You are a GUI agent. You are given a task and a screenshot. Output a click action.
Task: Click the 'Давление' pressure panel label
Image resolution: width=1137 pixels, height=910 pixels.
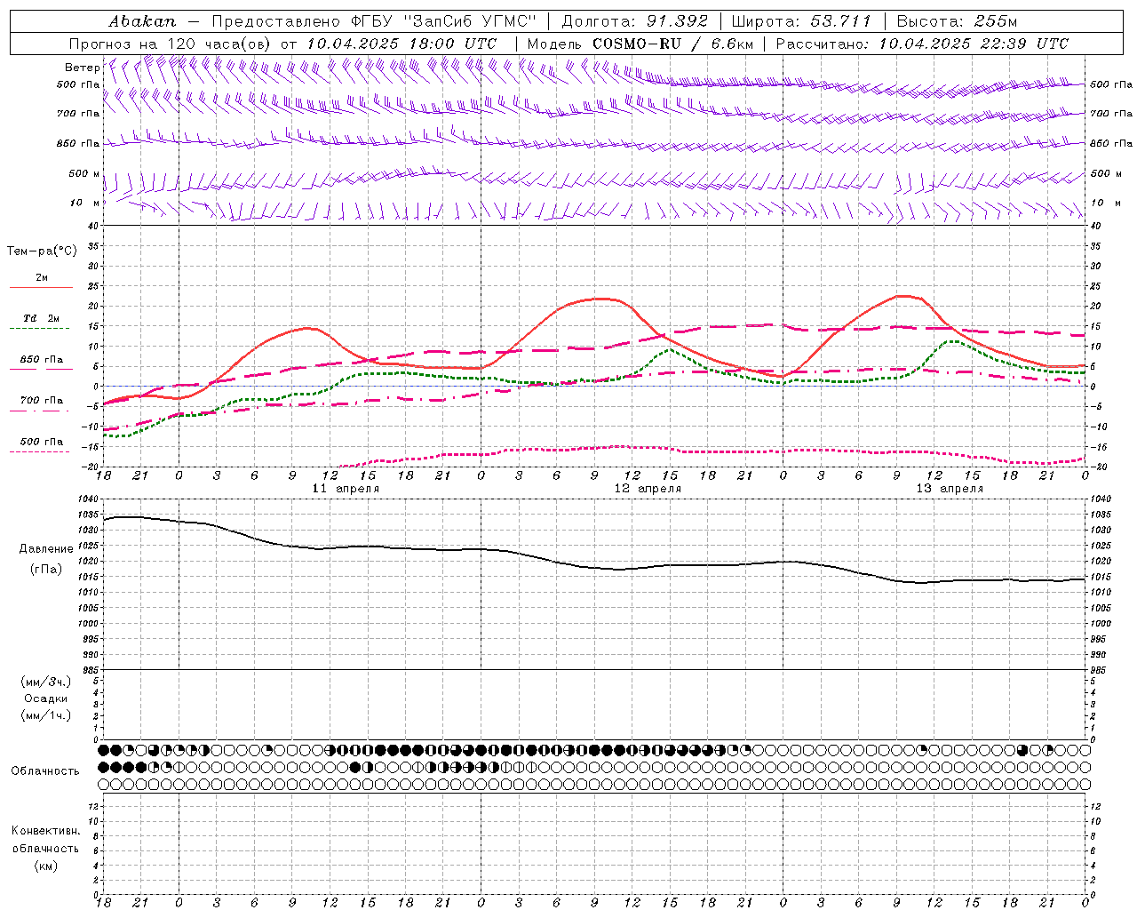point(46,549)
